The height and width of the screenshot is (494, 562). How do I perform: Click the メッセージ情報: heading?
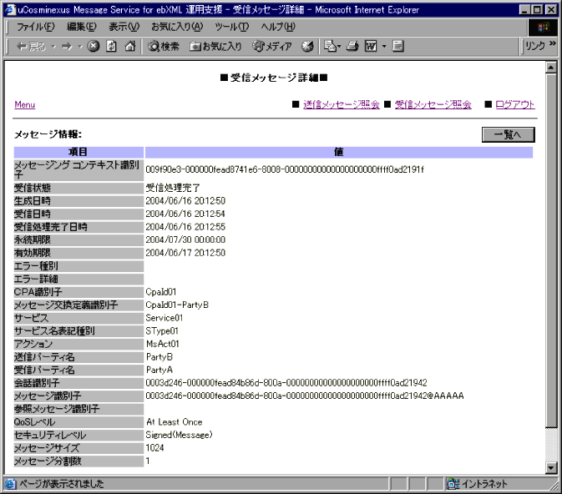[48, 134]
